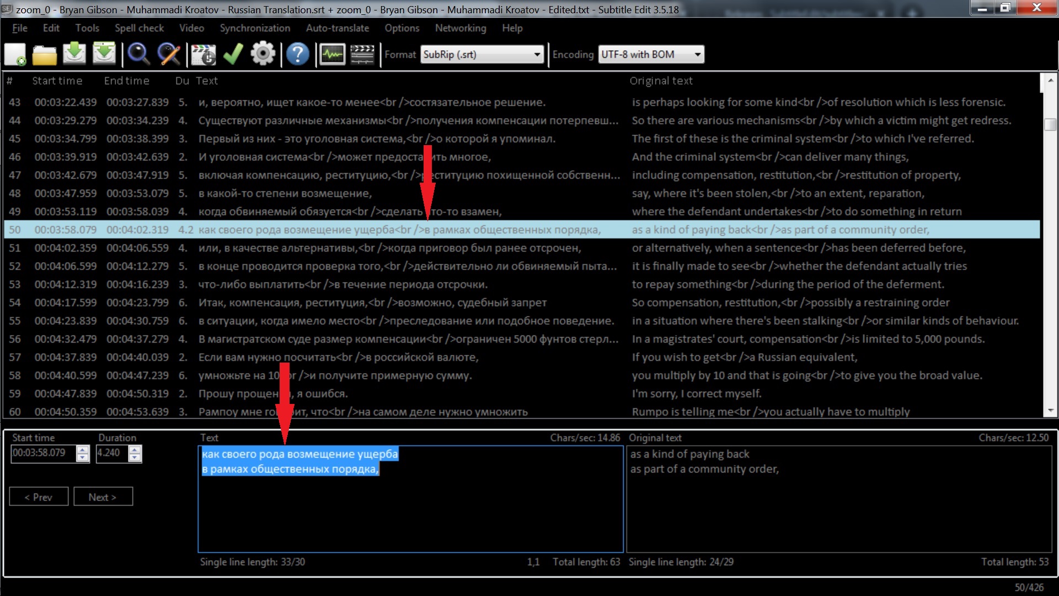Open the Synchronization menu
This screenshot has height=596, width=1059.
pyautogui.click(x=255, y=28)
